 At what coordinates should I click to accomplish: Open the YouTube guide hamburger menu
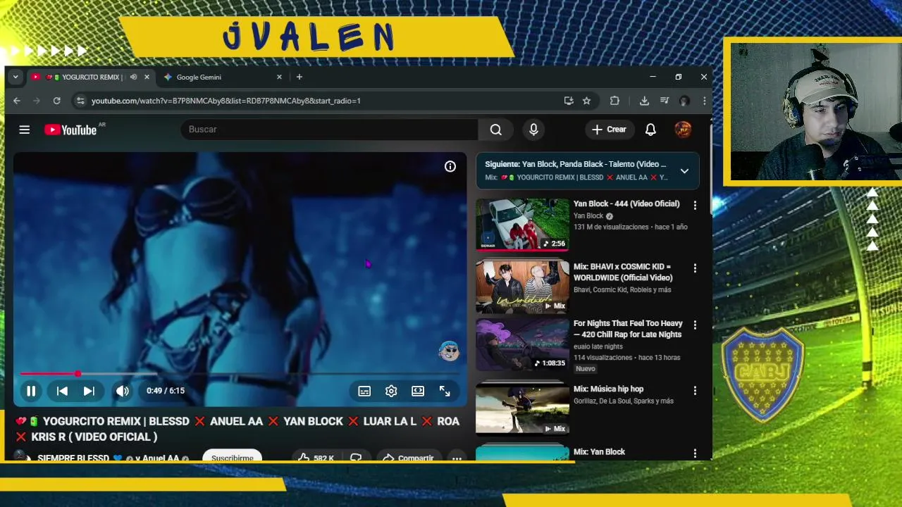(25, 130)
